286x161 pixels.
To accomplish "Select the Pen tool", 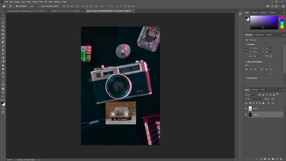I will (x=3, y=73).
